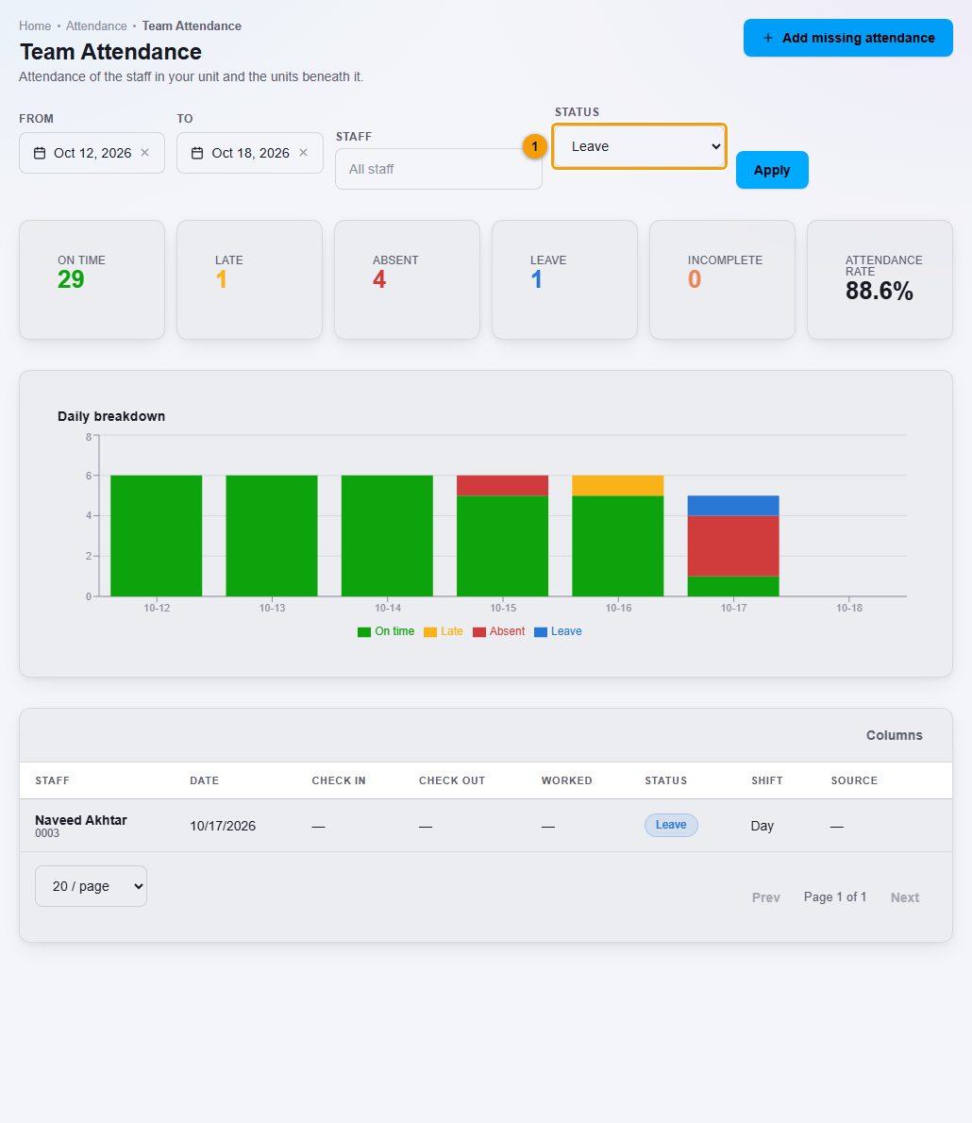The image size is (972, 1123).
Task: Sort by the Date column header
Action: tap(204, 780)
